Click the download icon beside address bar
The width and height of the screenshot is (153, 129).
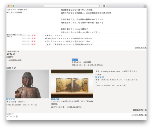click(x=104, y=6)
